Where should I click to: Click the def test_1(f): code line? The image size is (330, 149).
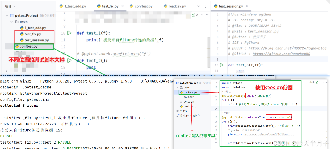click(x=93, y=33)
